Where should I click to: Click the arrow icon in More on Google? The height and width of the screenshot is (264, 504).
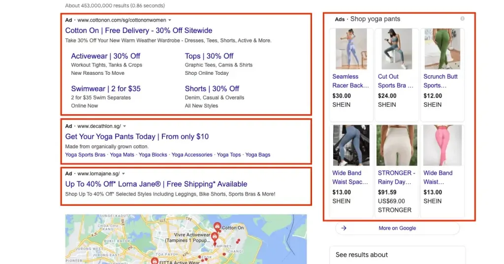click(344, 228)
